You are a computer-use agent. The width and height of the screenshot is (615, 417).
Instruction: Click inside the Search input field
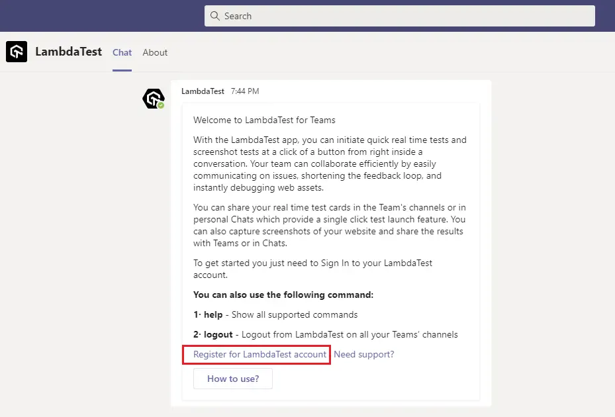tap(397, 15)
